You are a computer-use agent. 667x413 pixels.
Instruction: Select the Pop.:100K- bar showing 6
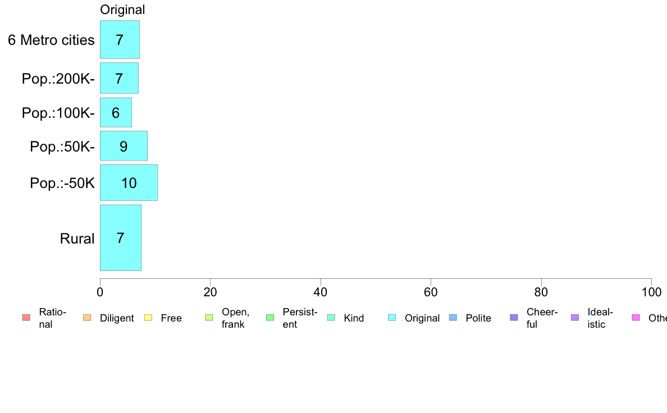tap(116, 112)
